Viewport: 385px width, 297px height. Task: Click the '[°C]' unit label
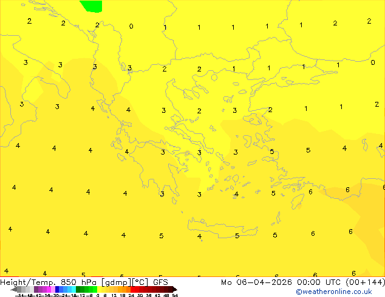tap(140, 282)
